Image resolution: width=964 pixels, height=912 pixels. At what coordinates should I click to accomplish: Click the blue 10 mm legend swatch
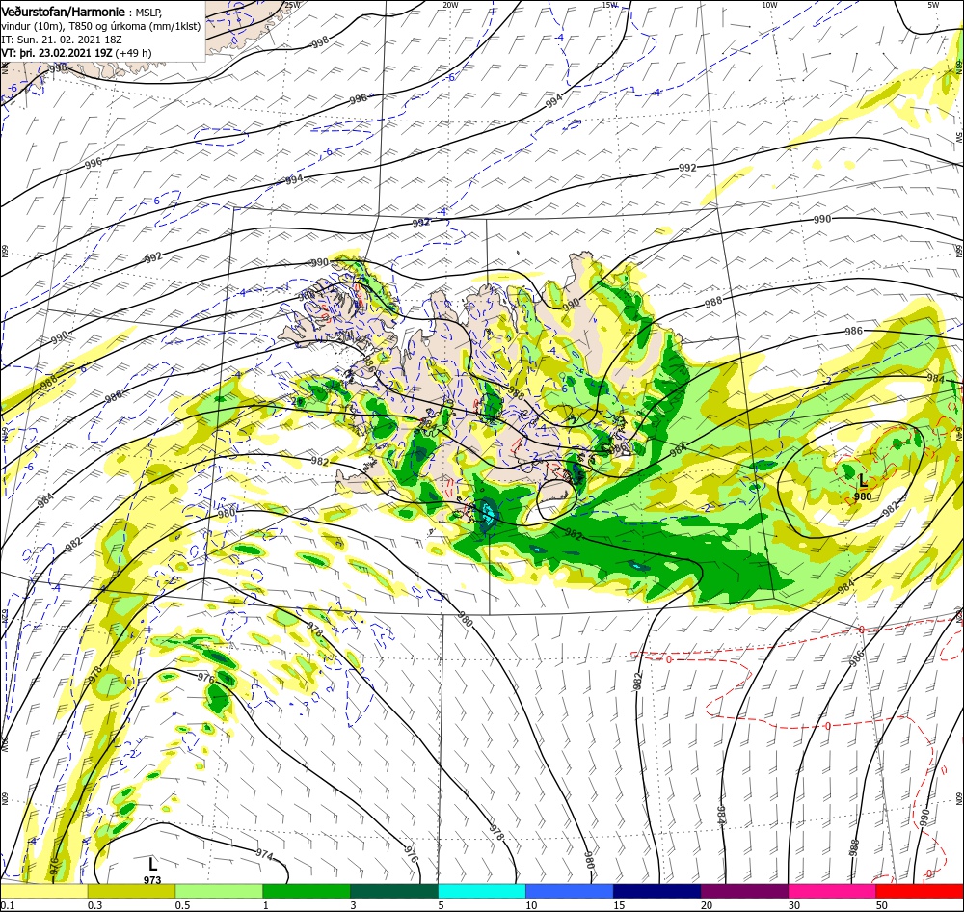click(x=570, y=891)
